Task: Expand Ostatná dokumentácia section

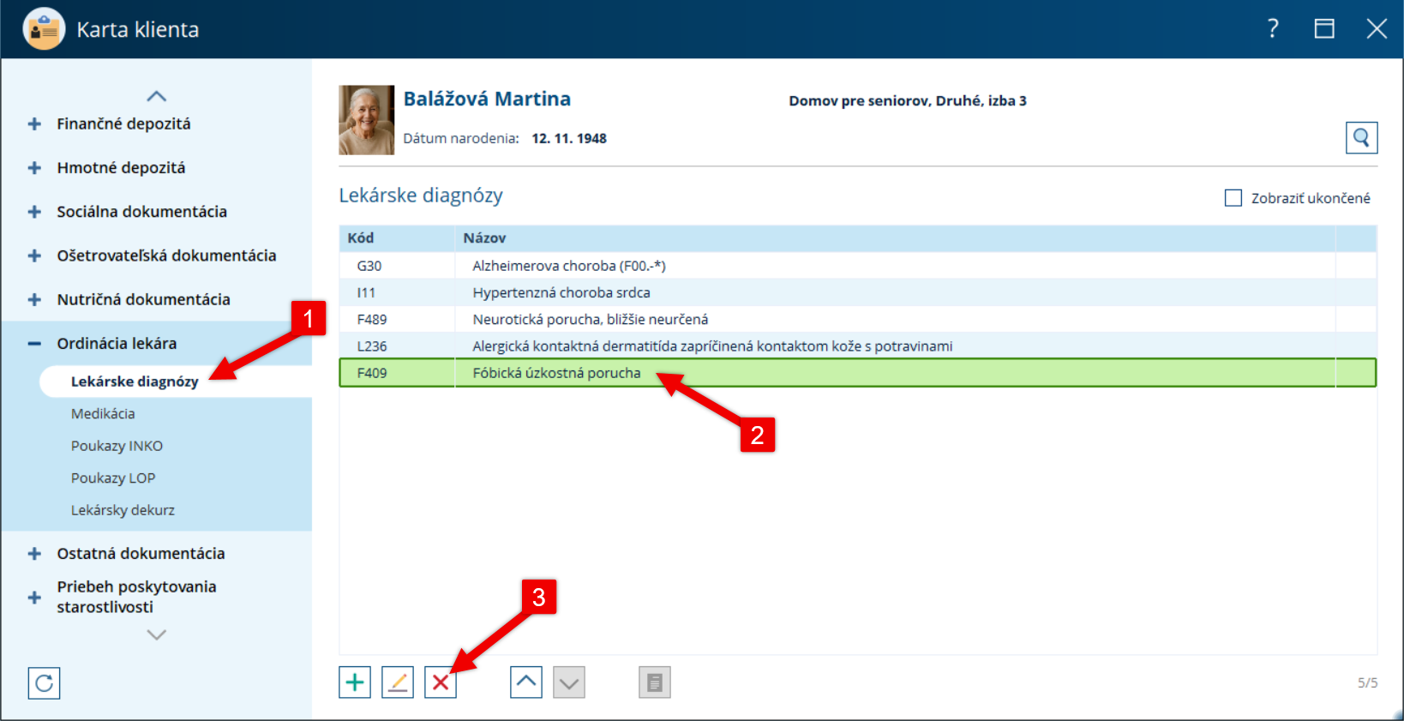Action: [34, 554]
